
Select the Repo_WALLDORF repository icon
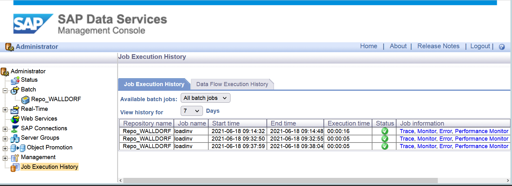click(25, 100)
